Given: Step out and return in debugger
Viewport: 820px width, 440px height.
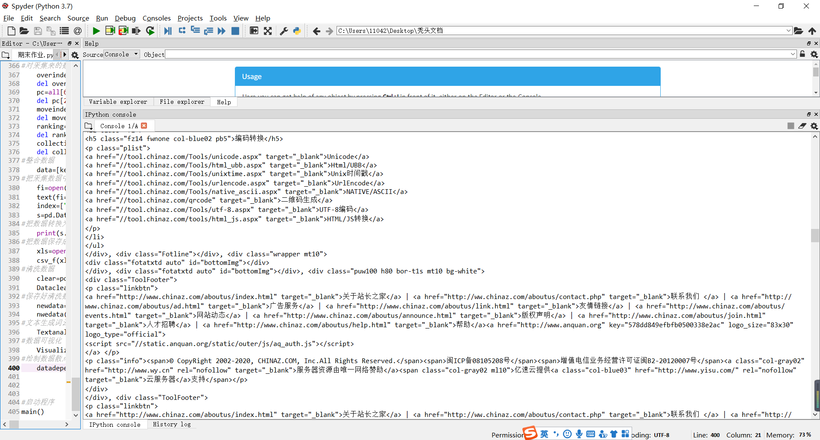Looking at the screenshot, I should (x=208, y=31).
